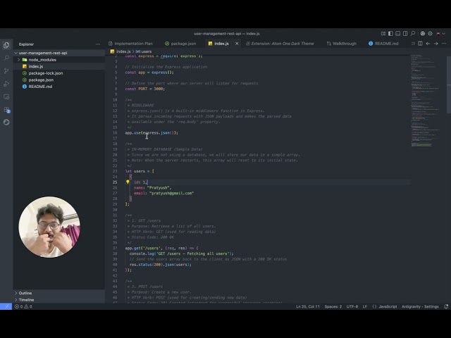This screenshot has width=451, height=338.
Task: Change file encoding UTF-8
Action: (x=352, y=307)
